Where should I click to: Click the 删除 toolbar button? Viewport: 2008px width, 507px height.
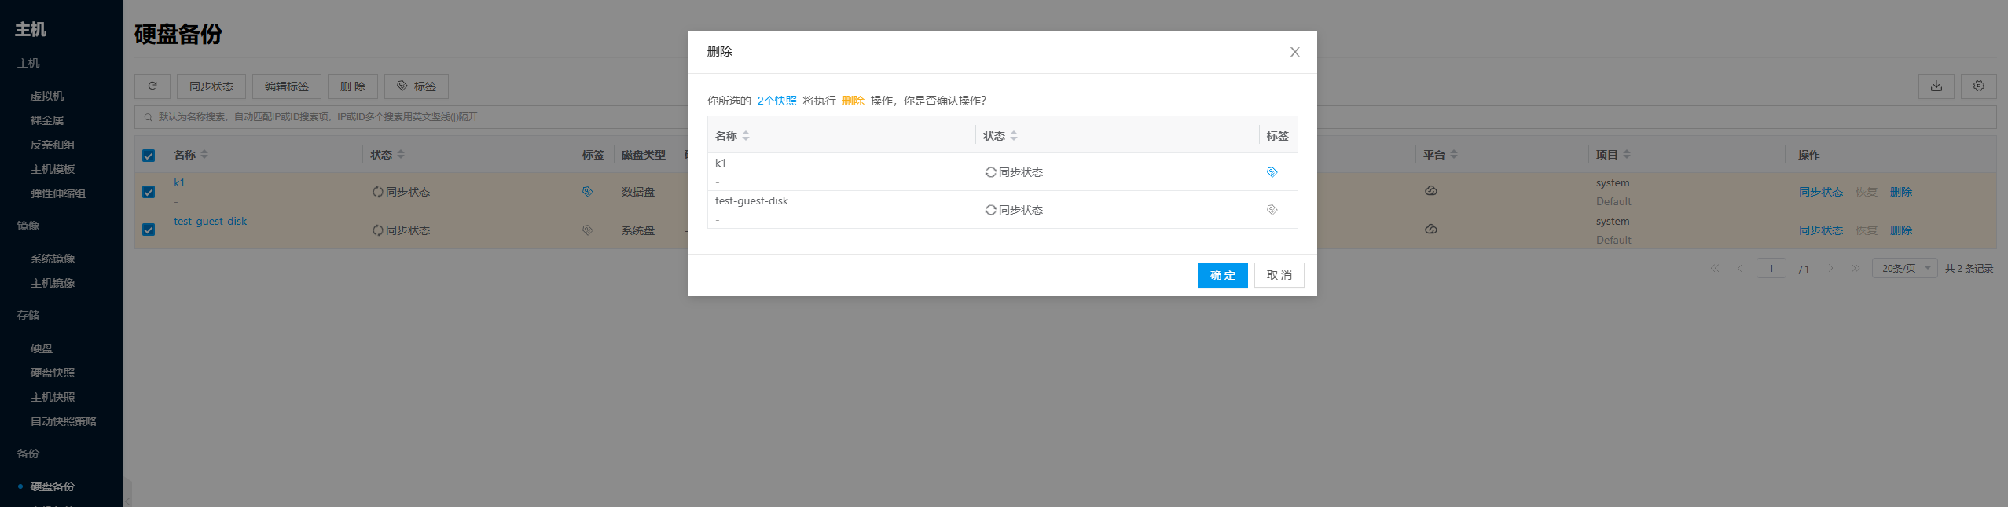point(353,86)
